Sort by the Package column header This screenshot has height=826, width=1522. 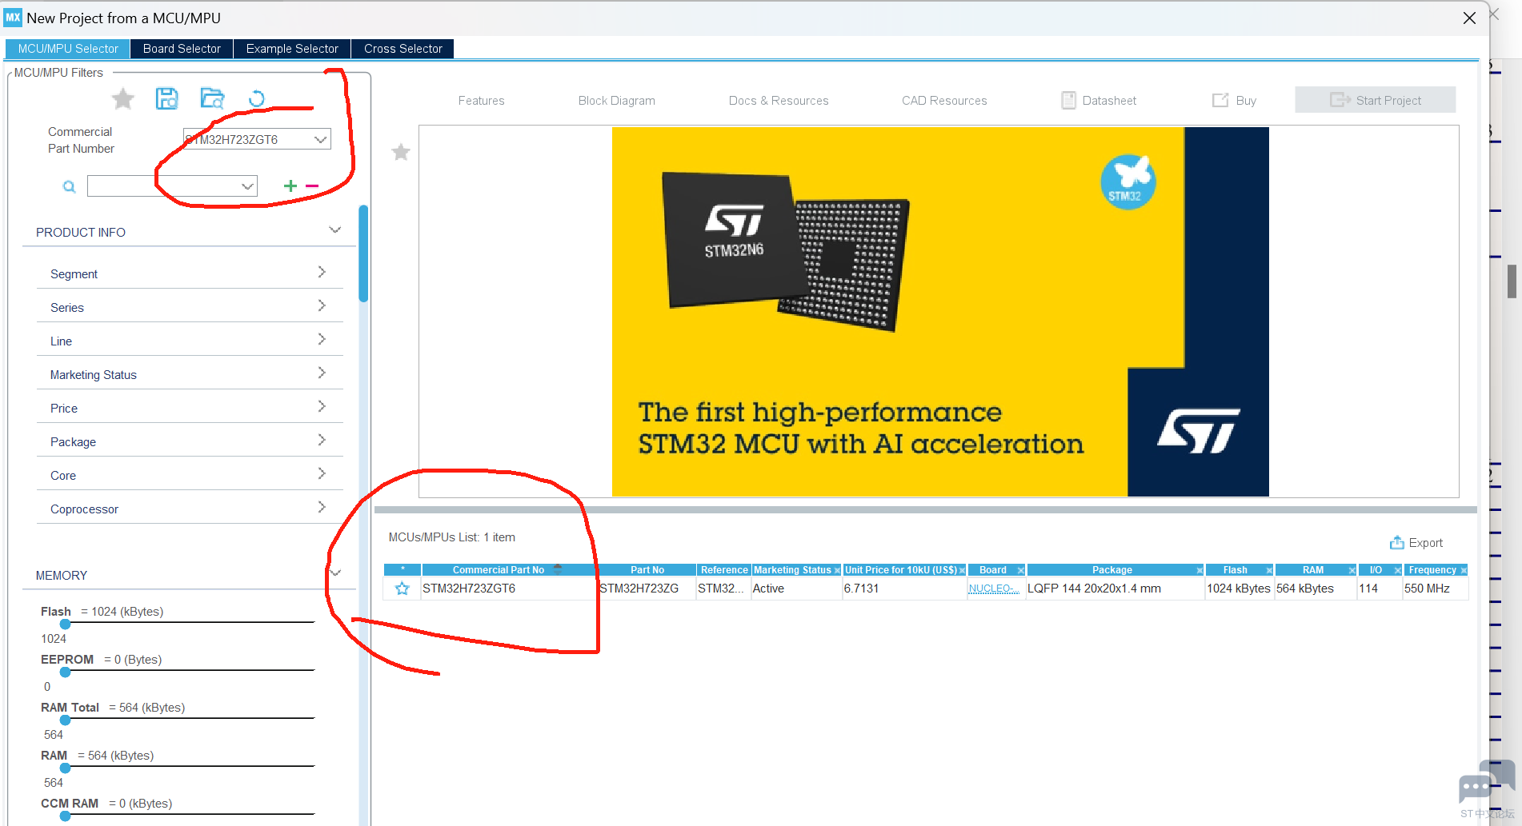point(1115,570)
